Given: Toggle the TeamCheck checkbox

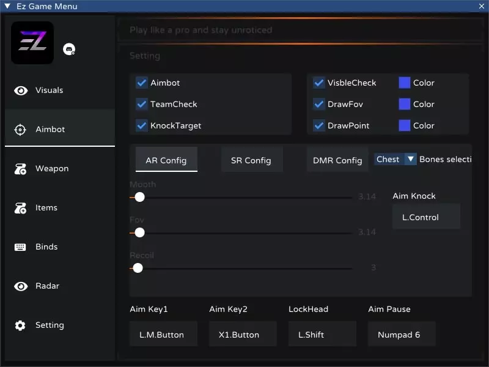Looking at the screenshot, I should coord(142,104).
